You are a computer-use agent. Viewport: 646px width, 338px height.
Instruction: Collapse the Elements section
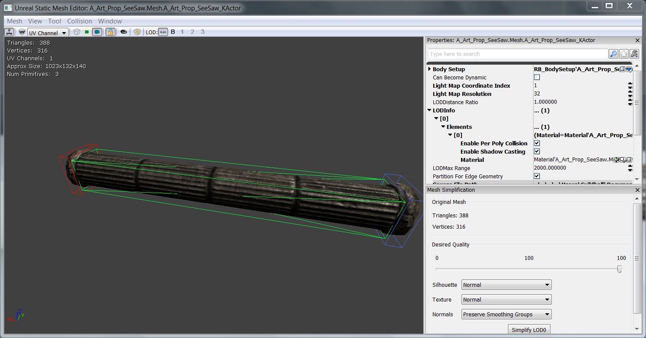443,127
